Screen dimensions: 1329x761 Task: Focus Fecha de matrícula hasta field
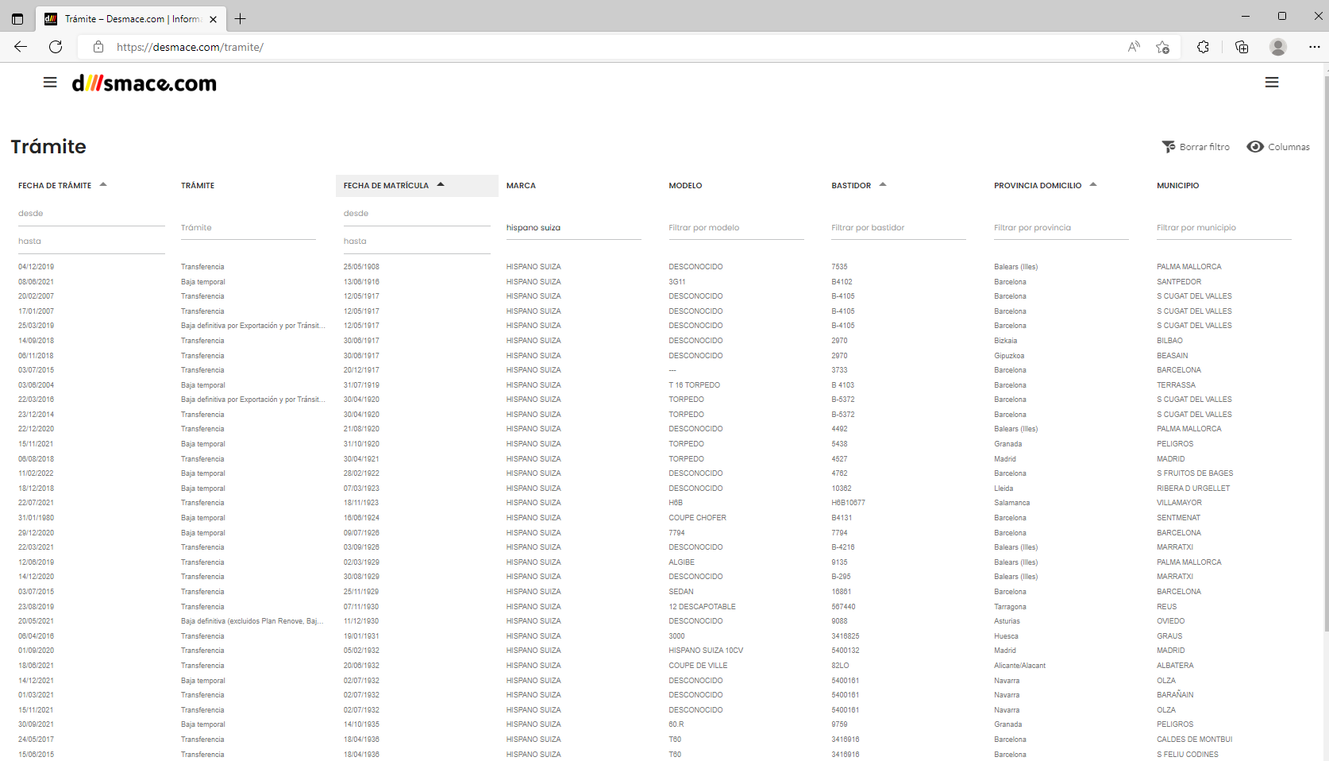(x=417, y=241)
